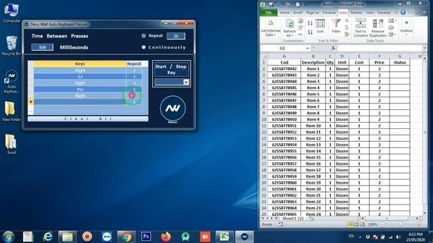Click the Start / Stop Key button
This screenshot has height=243, width=433.
[x=171, y=70]
